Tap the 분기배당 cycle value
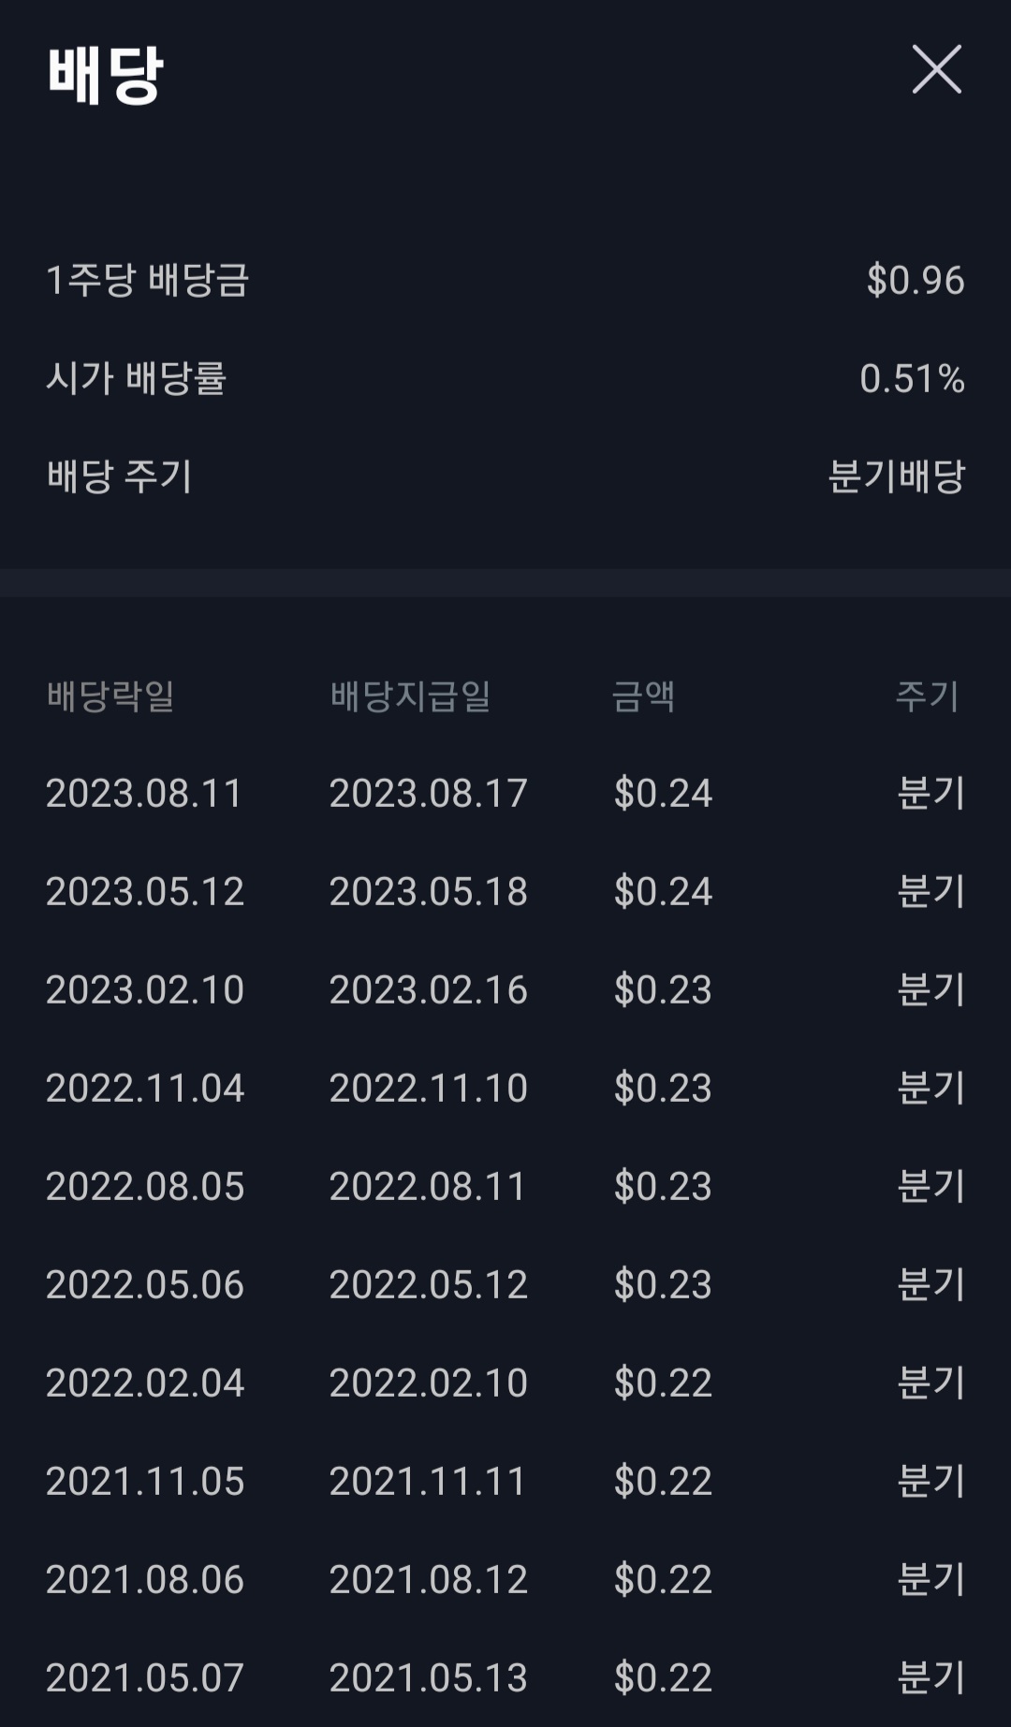Image resolution: width=1011 pixels, height=1727 pixels. [x=897, y=476]
